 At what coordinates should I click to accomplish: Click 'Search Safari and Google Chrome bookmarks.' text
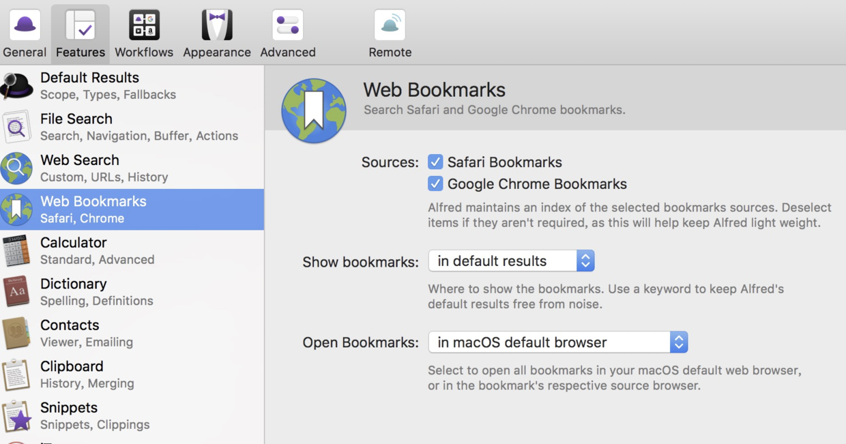[495, 110]
